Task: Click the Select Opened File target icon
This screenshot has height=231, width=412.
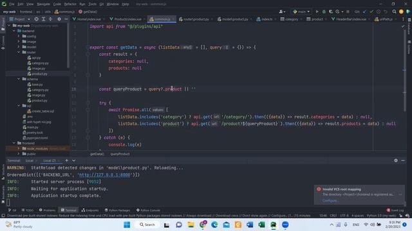Action: (x=37, y=19)
